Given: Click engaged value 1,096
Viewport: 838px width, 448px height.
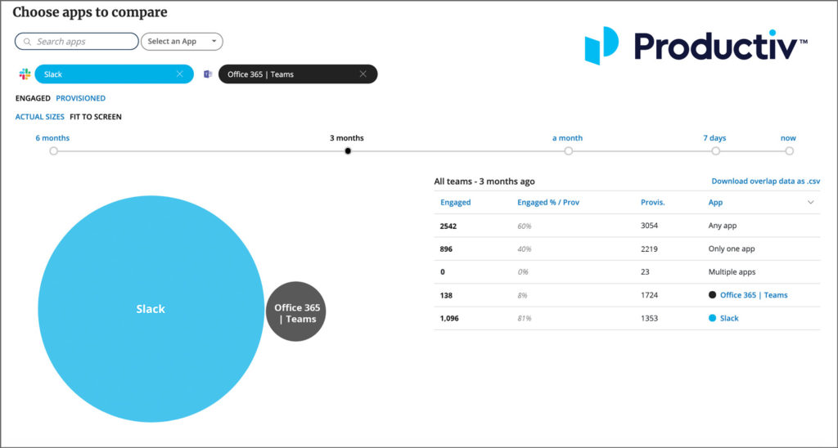Looking at the screenshot, I should pyautogui.click(x=449, y=318).
